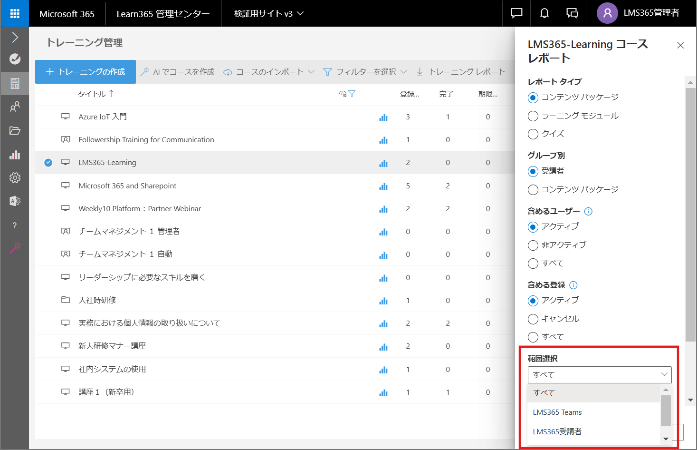The image size is (697, 450).
Task: Open the LMS365管理者 account avatar
Action: [607, 13]
